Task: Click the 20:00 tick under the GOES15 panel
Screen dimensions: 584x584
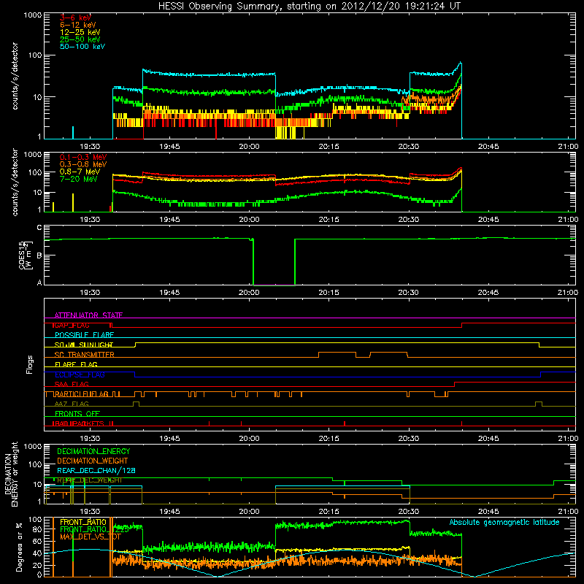Action: 249,293
